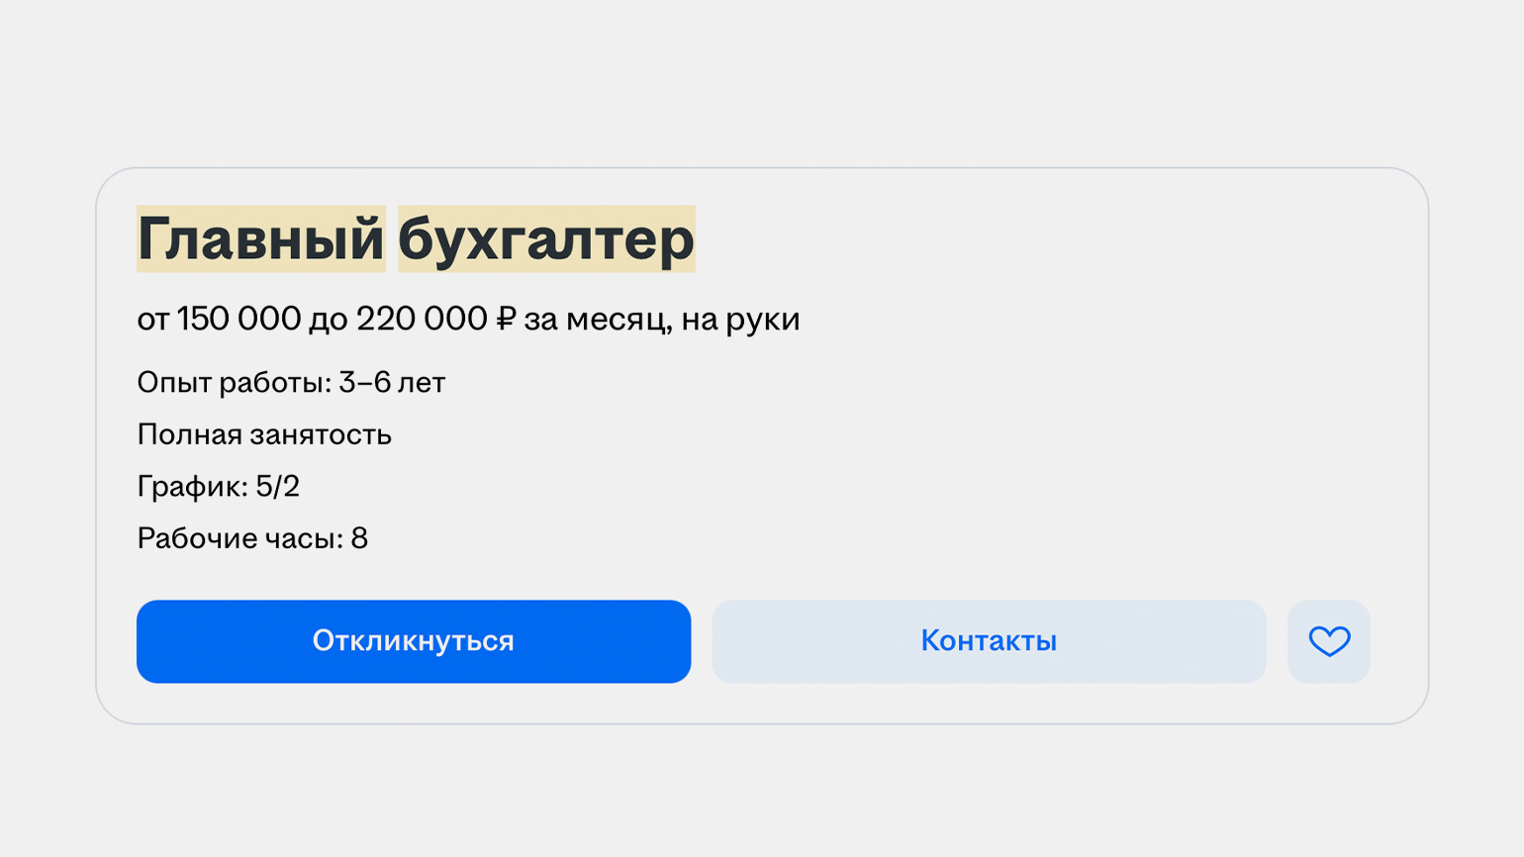Click the highlighted word Главный in title
This screenshot has width=1524, height=857.
(x=260, y=239)
